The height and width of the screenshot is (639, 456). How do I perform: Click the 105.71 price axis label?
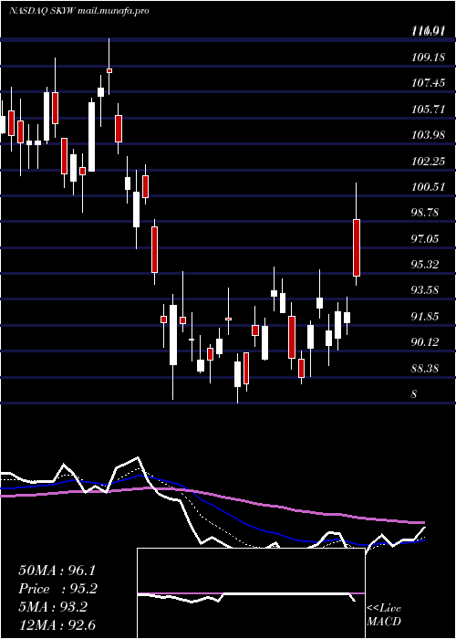(428, 110)
